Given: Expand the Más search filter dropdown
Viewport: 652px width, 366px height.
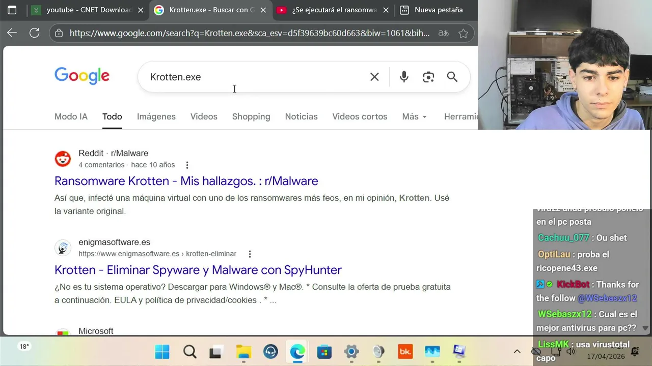Looking at the screenshot, I should (414, 116).
